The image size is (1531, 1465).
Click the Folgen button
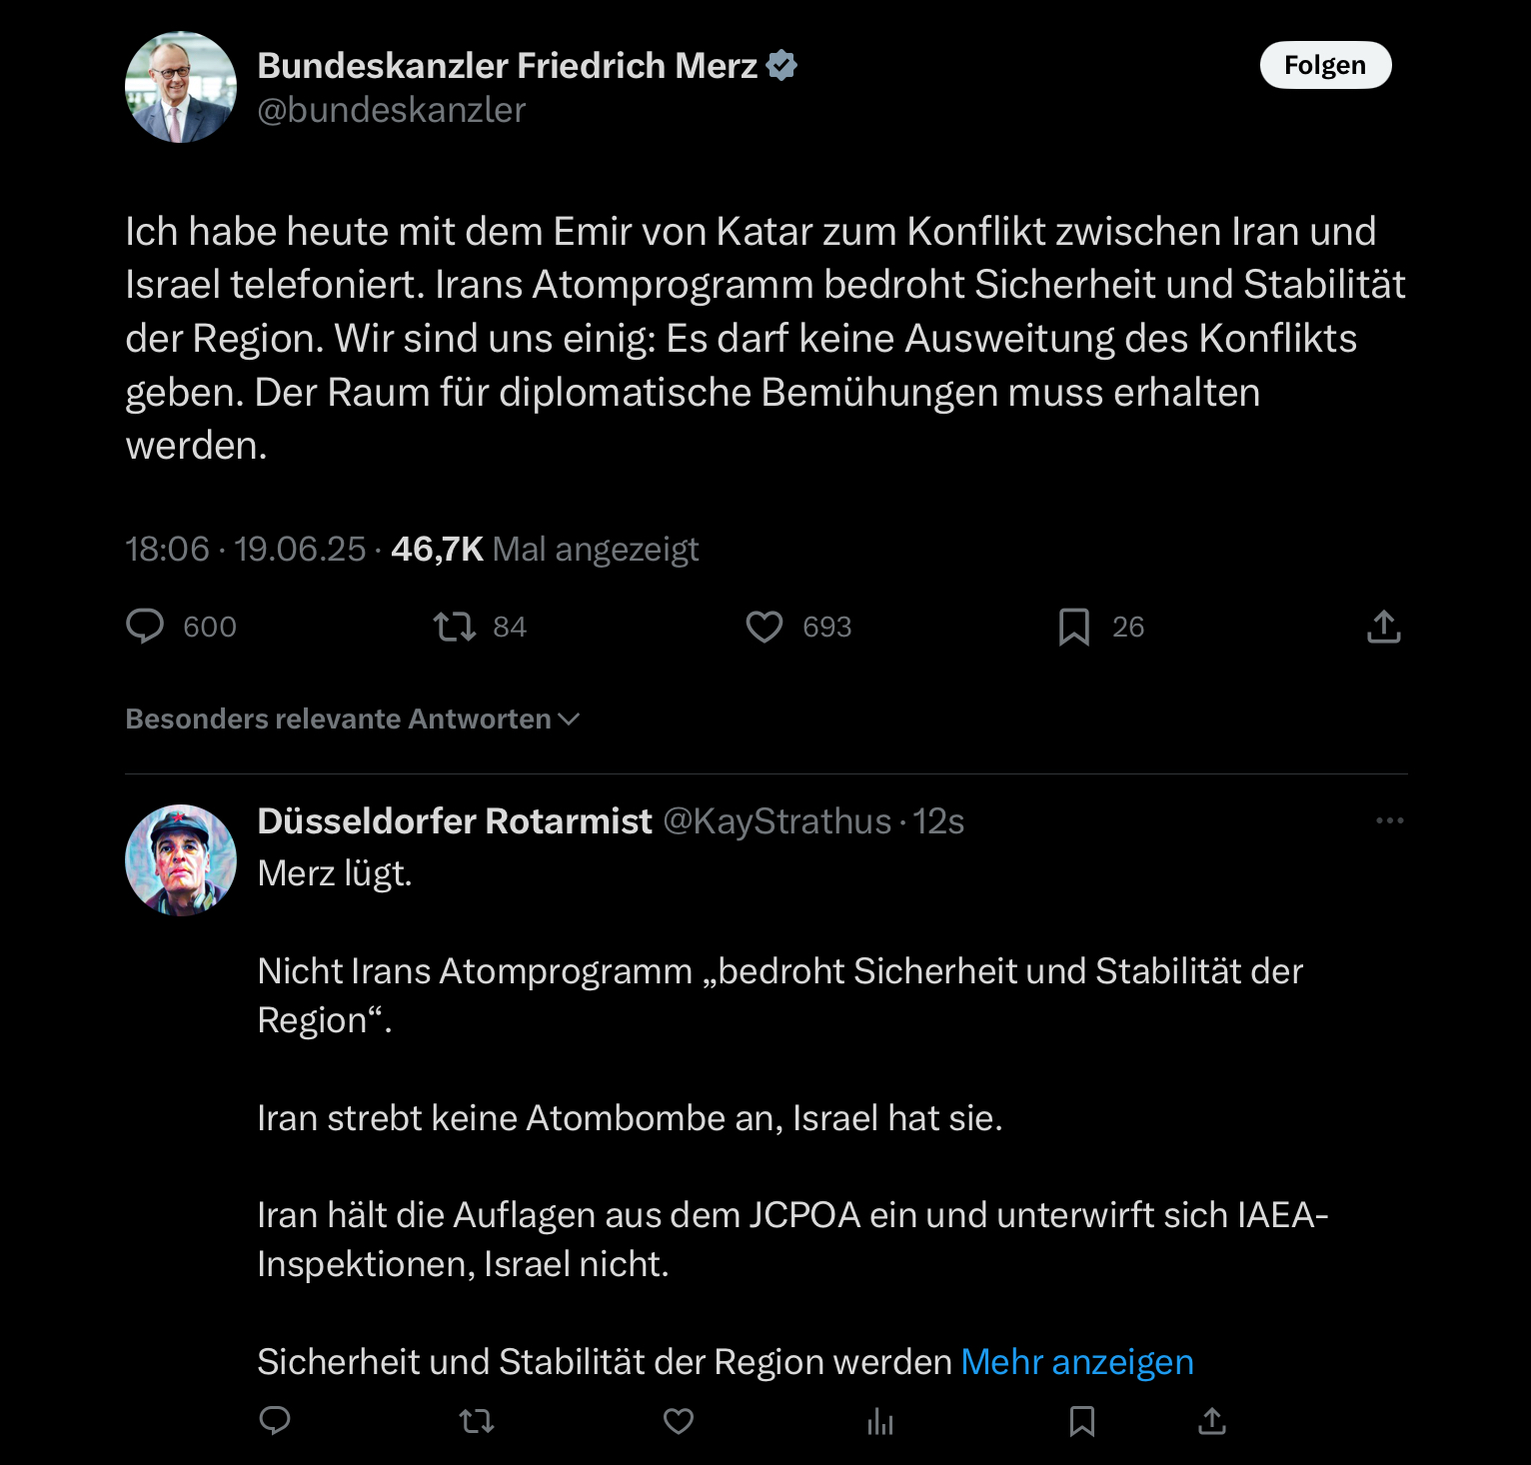pos(1325,65)
